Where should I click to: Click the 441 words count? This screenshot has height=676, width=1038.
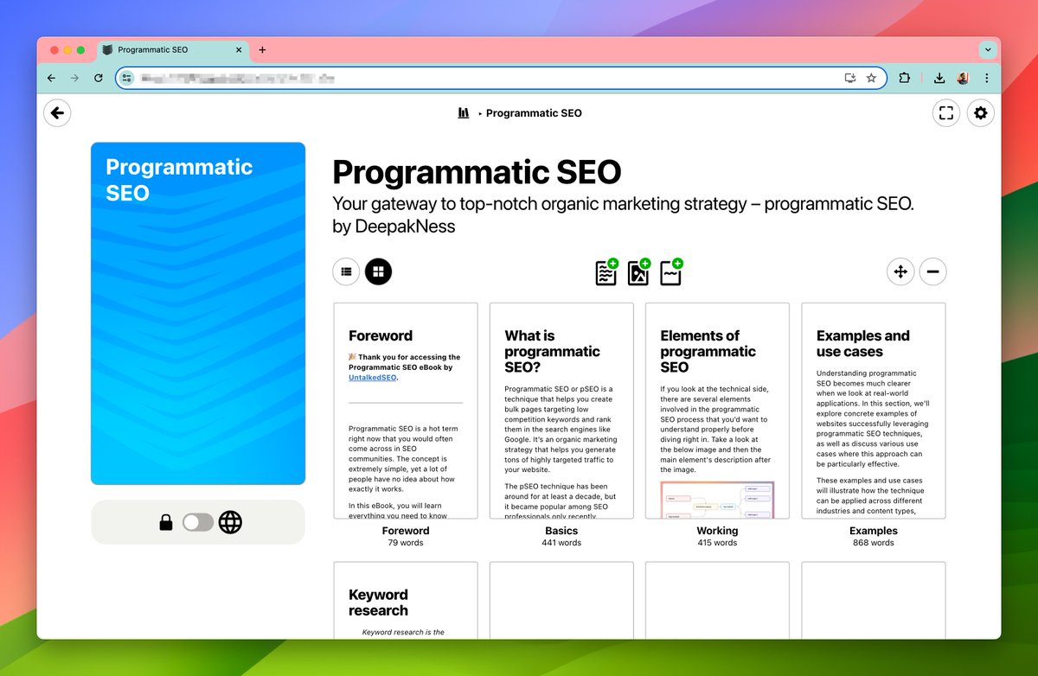561,543
